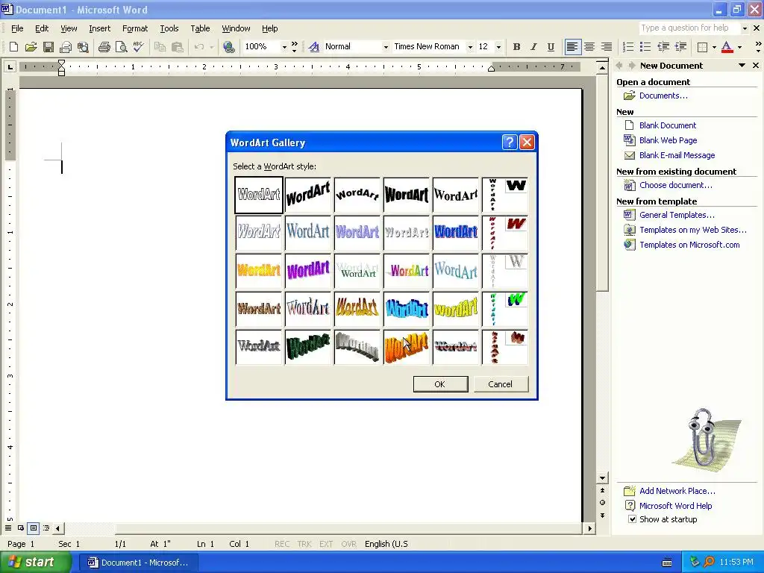Click the Blank Document link
The height and width of the screenshot is (573, 764).
668,125
